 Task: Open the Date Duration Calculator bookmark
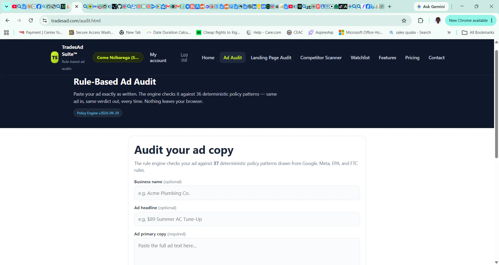(x=169, y=32)
